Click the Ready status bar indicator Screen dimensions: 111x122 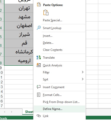point(3,118)
